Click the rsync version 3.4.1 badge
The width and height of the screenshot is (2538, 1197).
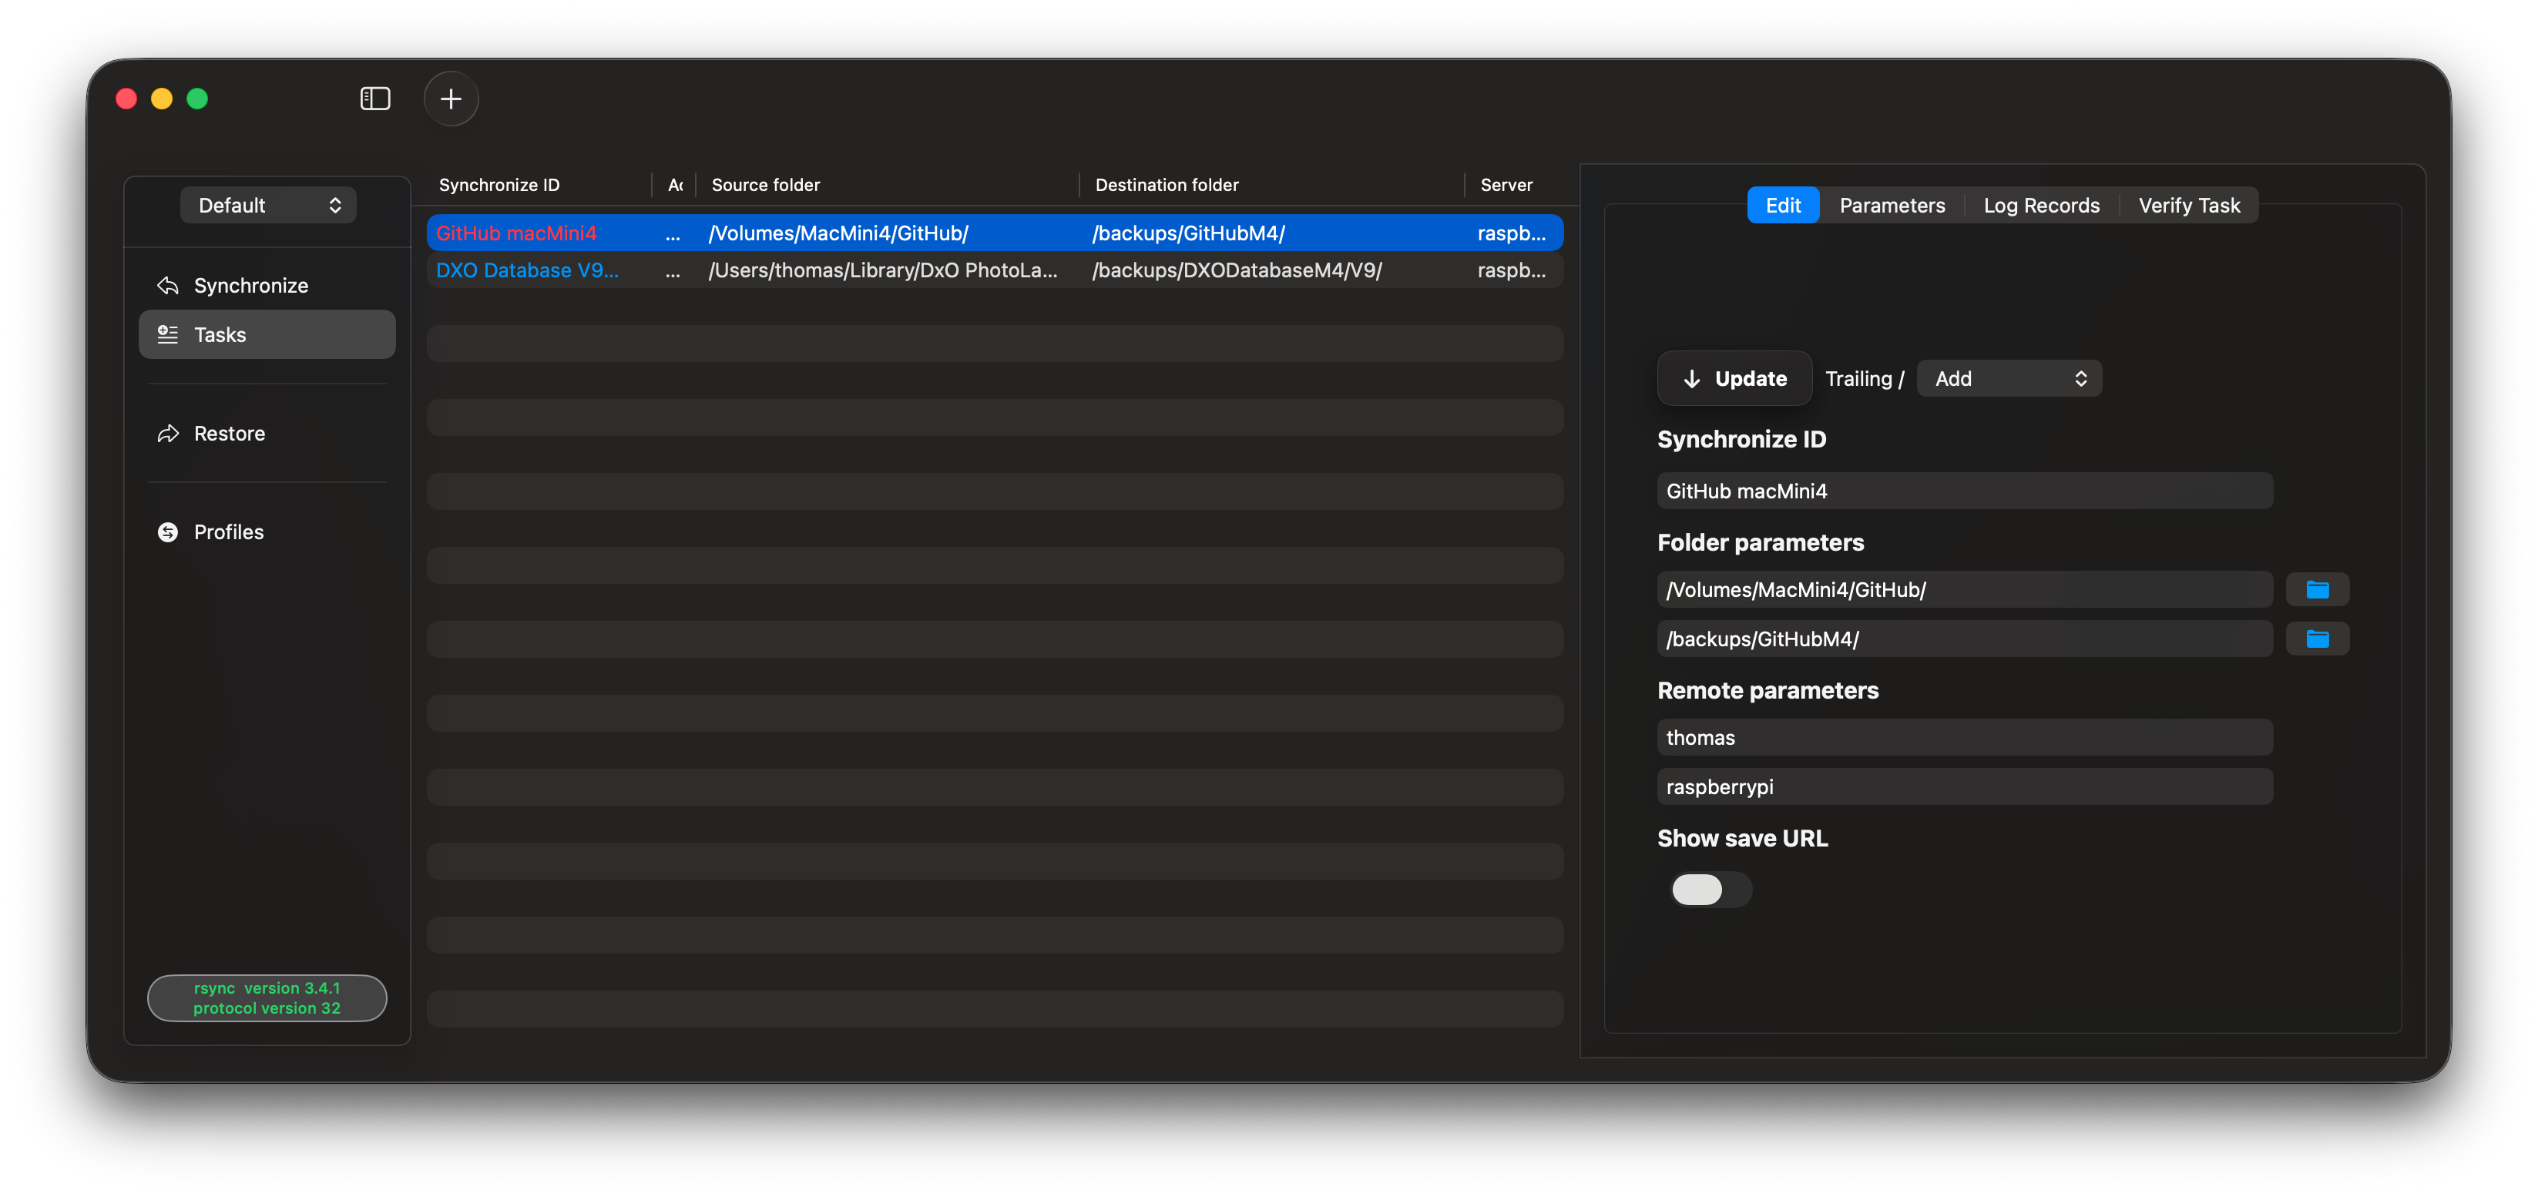[x=267, y=998]
